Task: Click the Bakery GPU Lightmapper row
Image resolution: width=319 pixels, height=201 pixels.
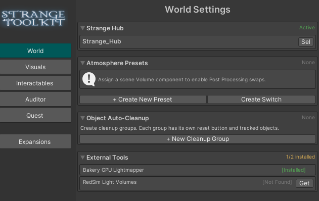Action: coord(198,170)
